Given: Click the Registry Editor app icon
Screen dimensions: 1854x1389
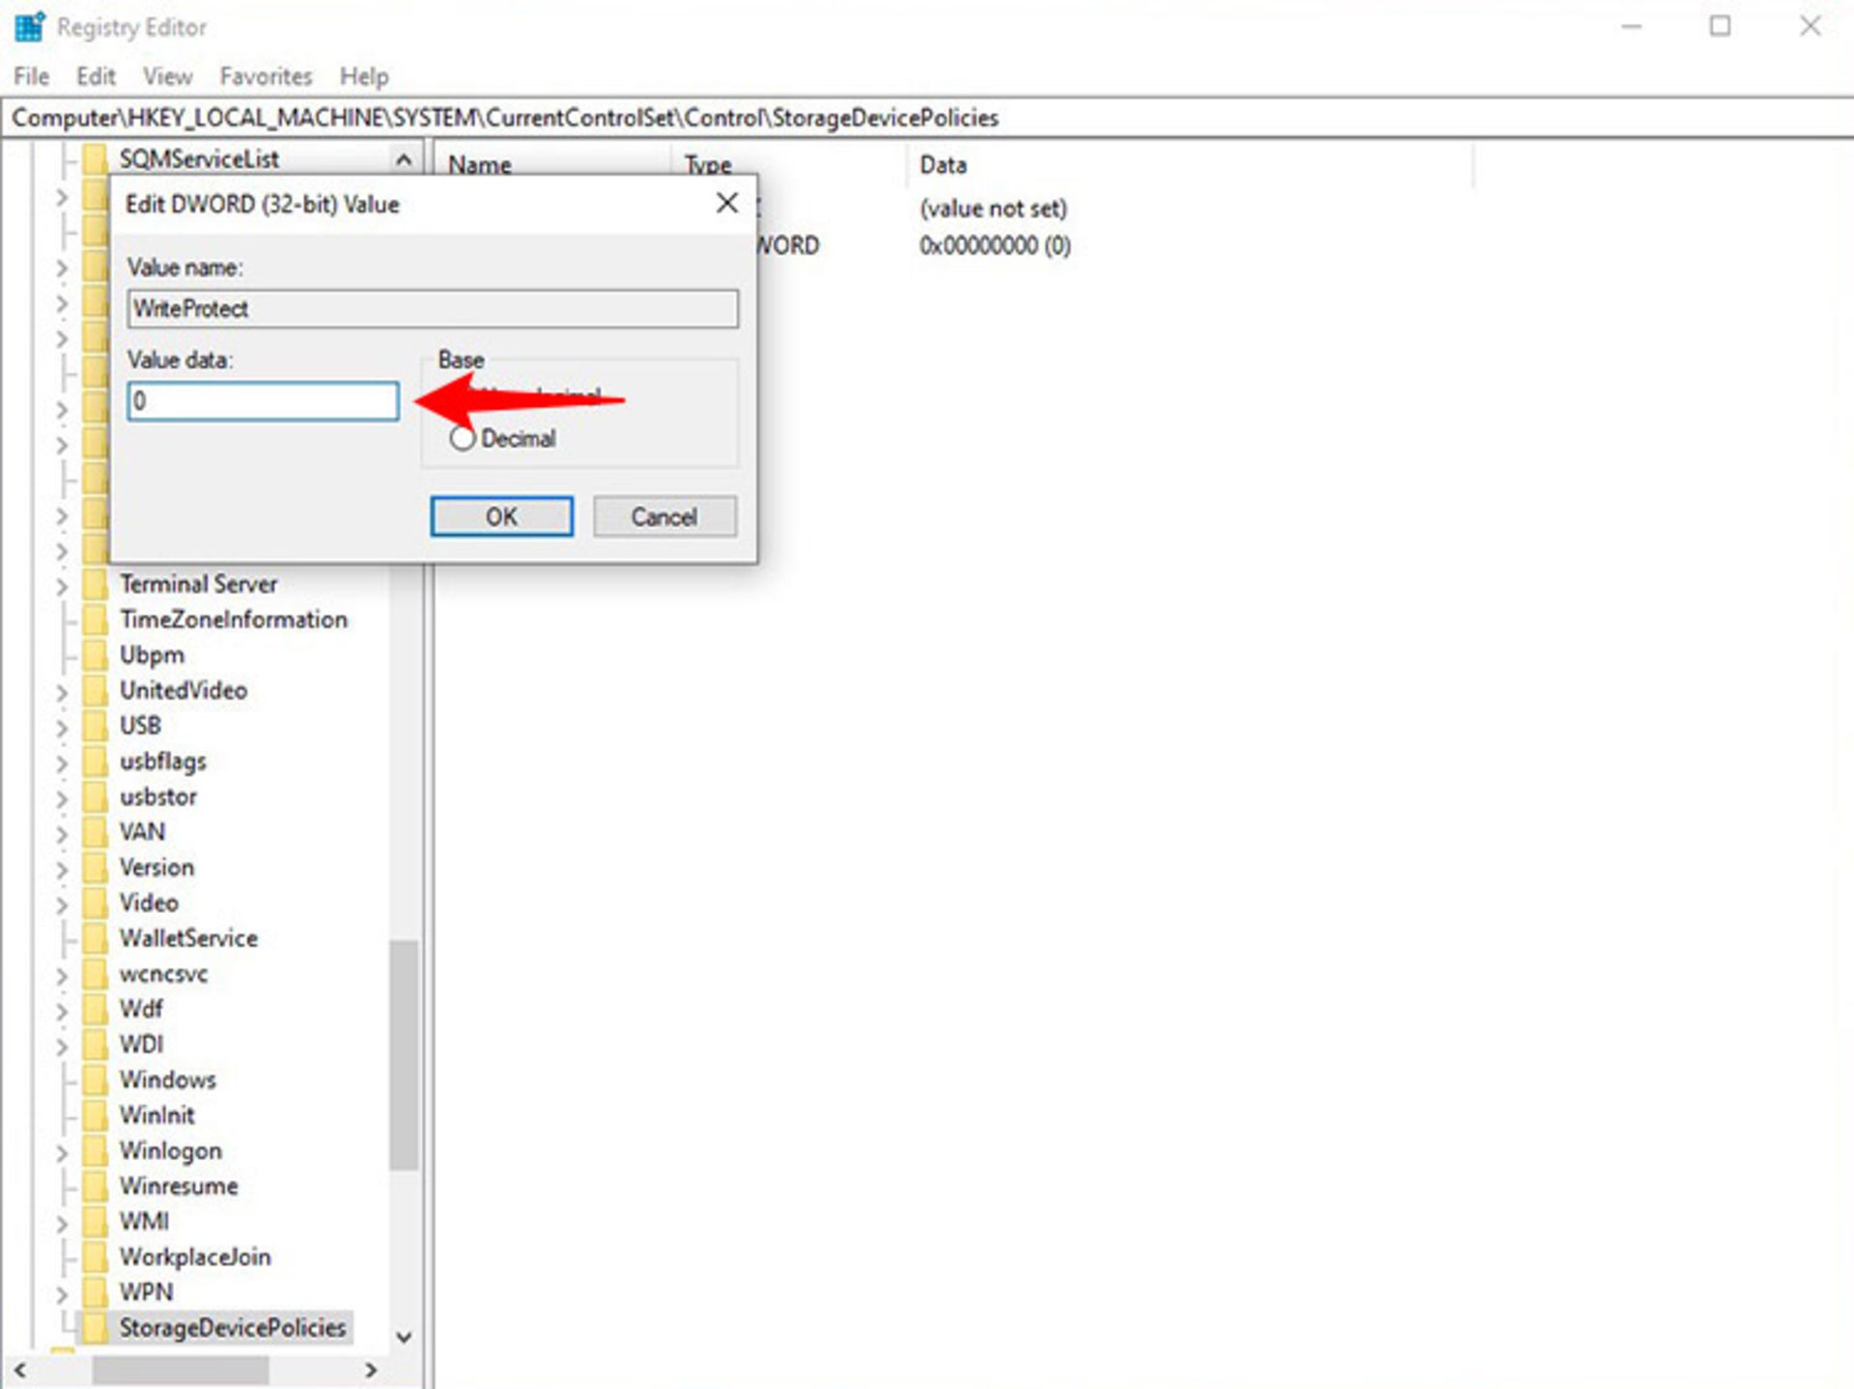Looking at the screenshot, I should coord(30,26).
